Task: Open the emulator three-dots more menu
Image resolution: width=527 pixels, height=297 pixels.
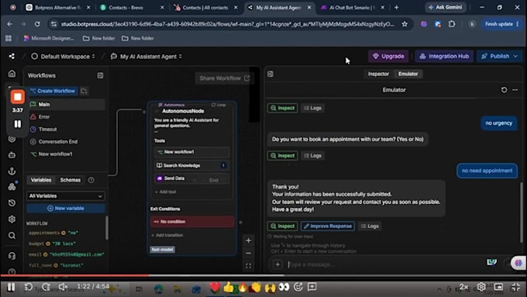Action: (515, 90)
